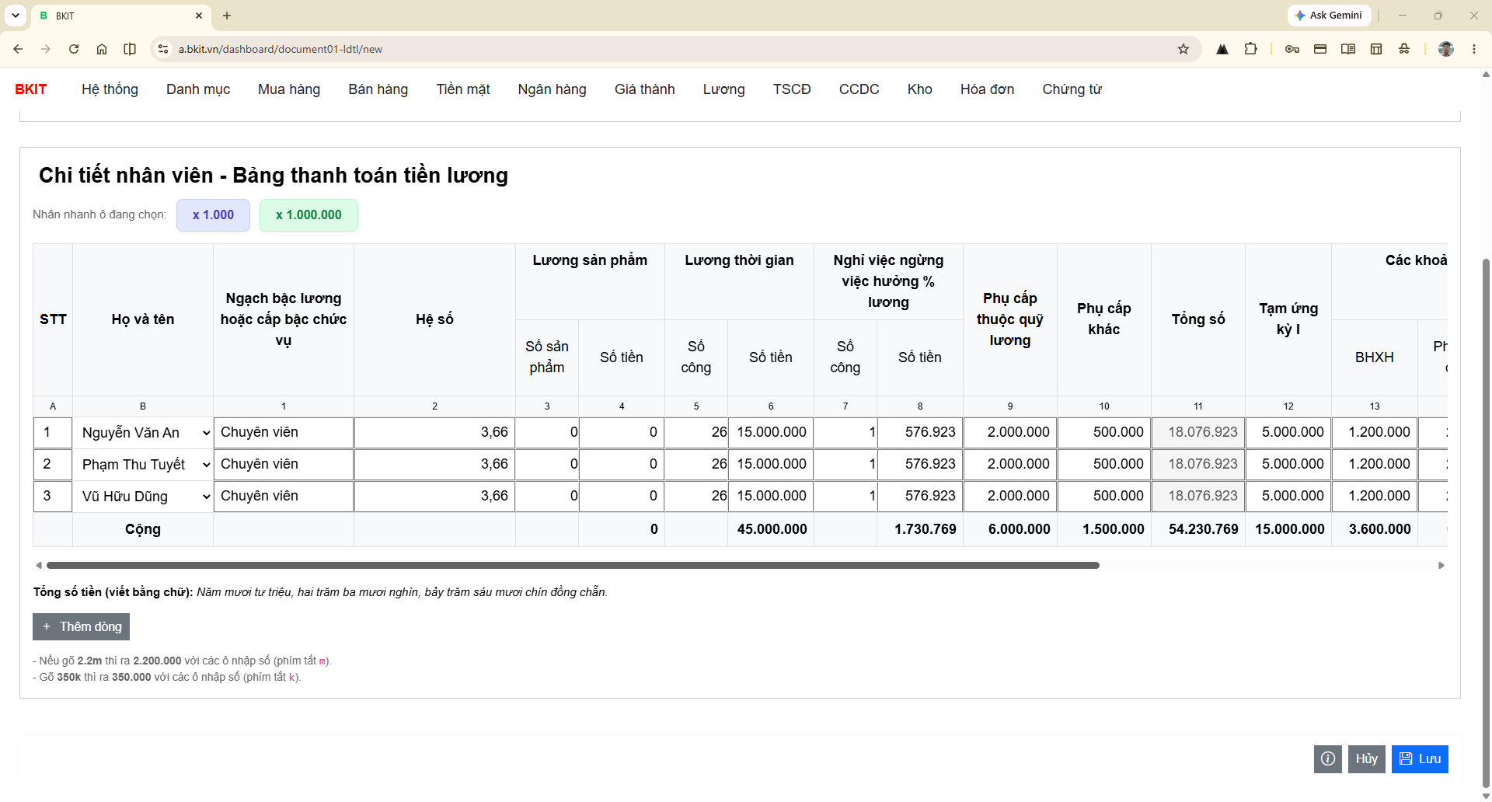This screenshot has height=802, width=1492.
Task: Open the Lương menu
Action: 724,89
